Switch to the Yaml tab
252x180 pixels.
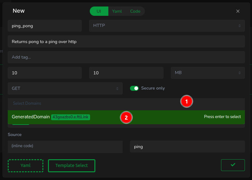pos(117,11)
